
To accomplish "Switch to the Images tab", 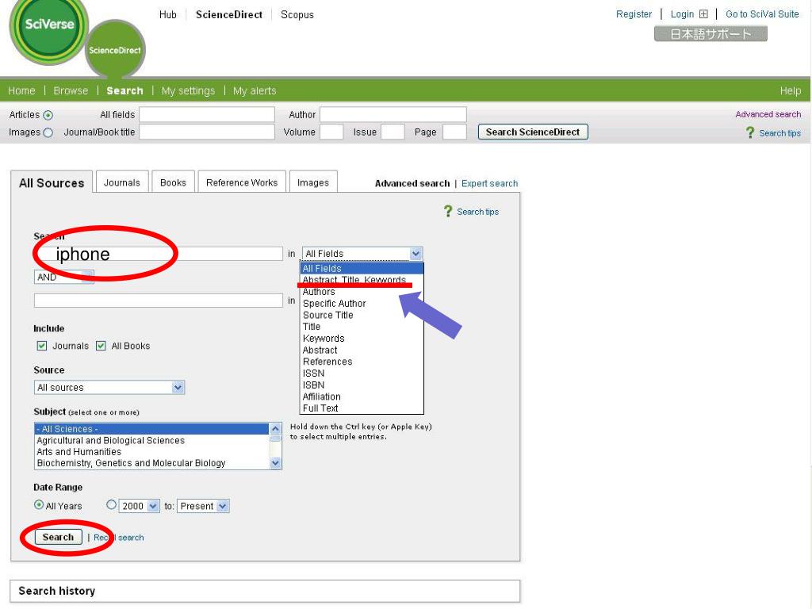I will click(313, 182).
